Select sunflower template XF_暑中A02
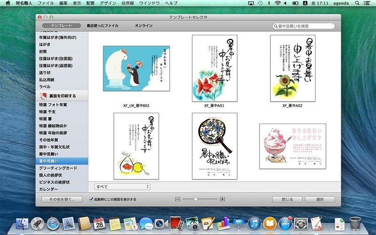The image size is (376, 235). coord(292,68)
